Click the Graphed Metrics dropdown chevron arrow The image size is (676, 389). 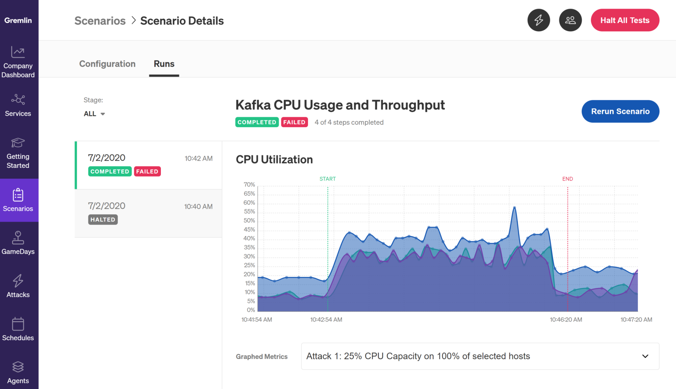coord(645,356)
